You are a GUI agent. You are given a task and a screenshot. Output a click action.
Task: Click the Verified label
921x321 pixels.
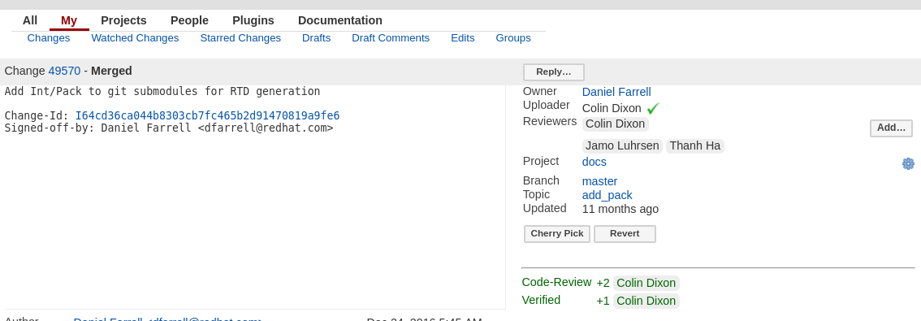point(541,300)
